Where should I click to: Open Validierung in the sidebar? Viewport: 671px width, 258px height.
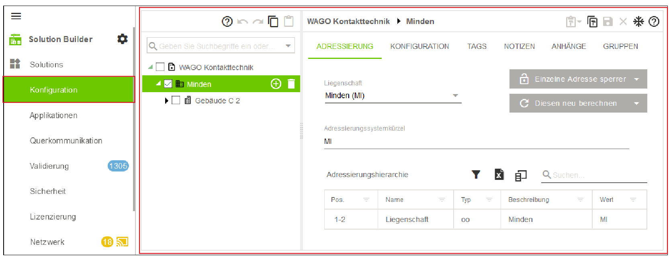pyautogui.click(x=49, y=166)
